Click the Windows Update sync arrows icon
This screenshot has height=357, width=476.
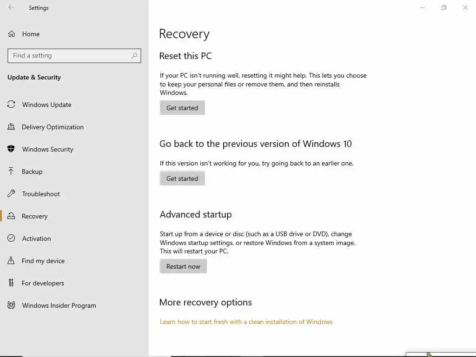(x=11, y=105)
